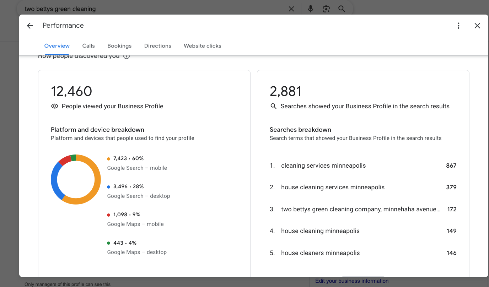Switch to the Calls tab
The height and width of the screenshot is (287, 489).
[x=88, y=46]
